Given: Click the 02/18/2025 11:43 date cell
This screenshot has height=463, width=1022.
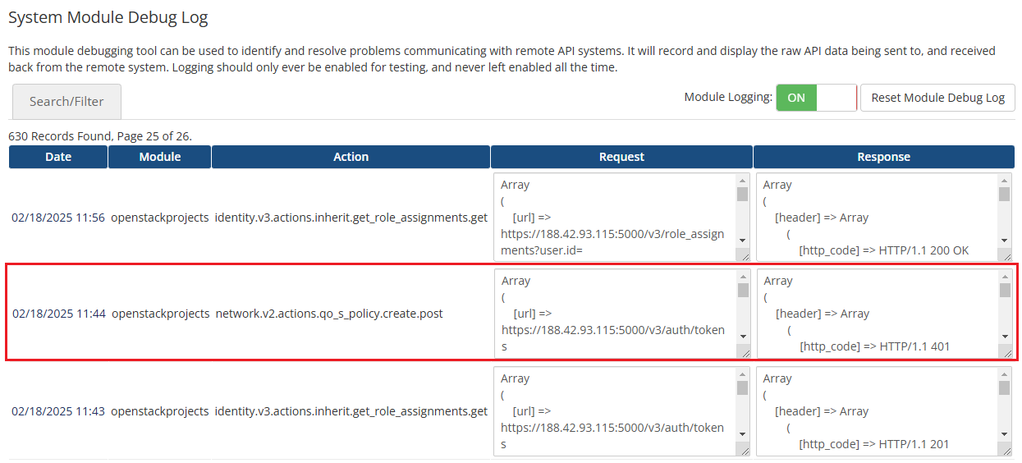Looking at the screenshot, I should [58, 411].
